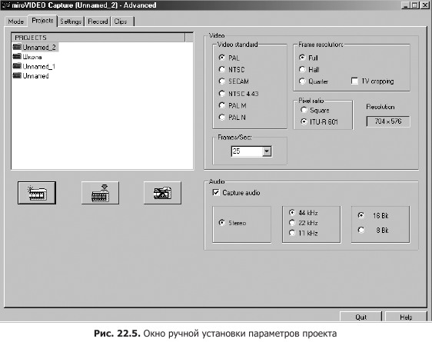Screen dimensions: 432x342
Task: Switch to the Mode tab
Action: coord(16,22)
